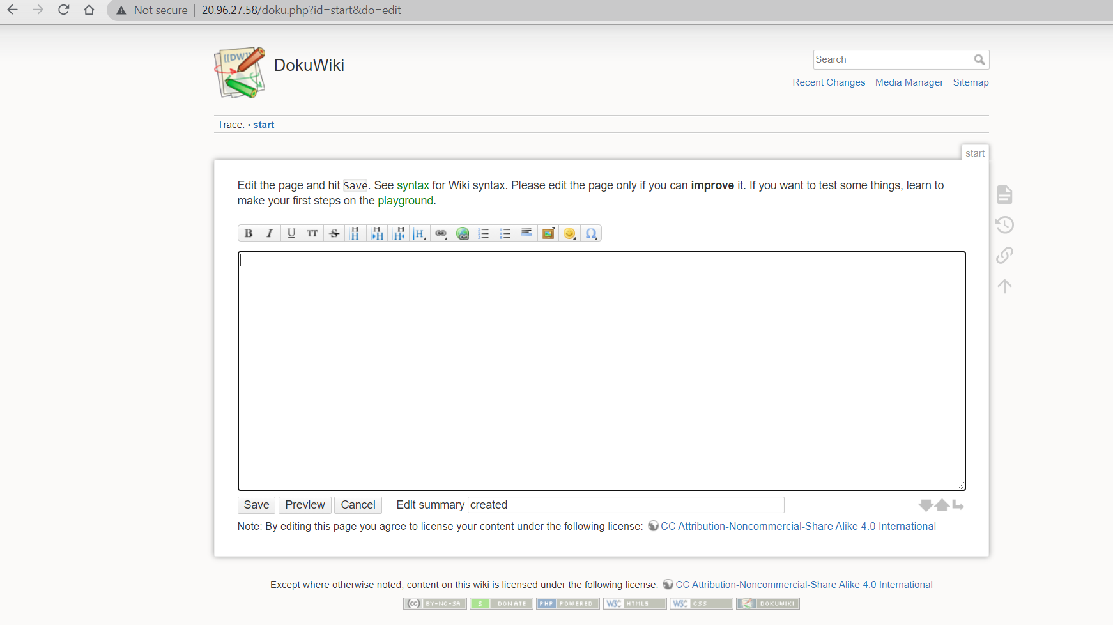This screenshot has height=625, width=1113.
Task: Click the Edit summary input field
Action: click(x=626, y=505)
